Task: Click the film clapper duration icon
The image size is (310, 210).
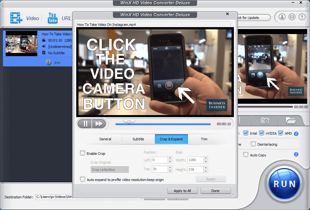Action: click(x=44, y=40)
